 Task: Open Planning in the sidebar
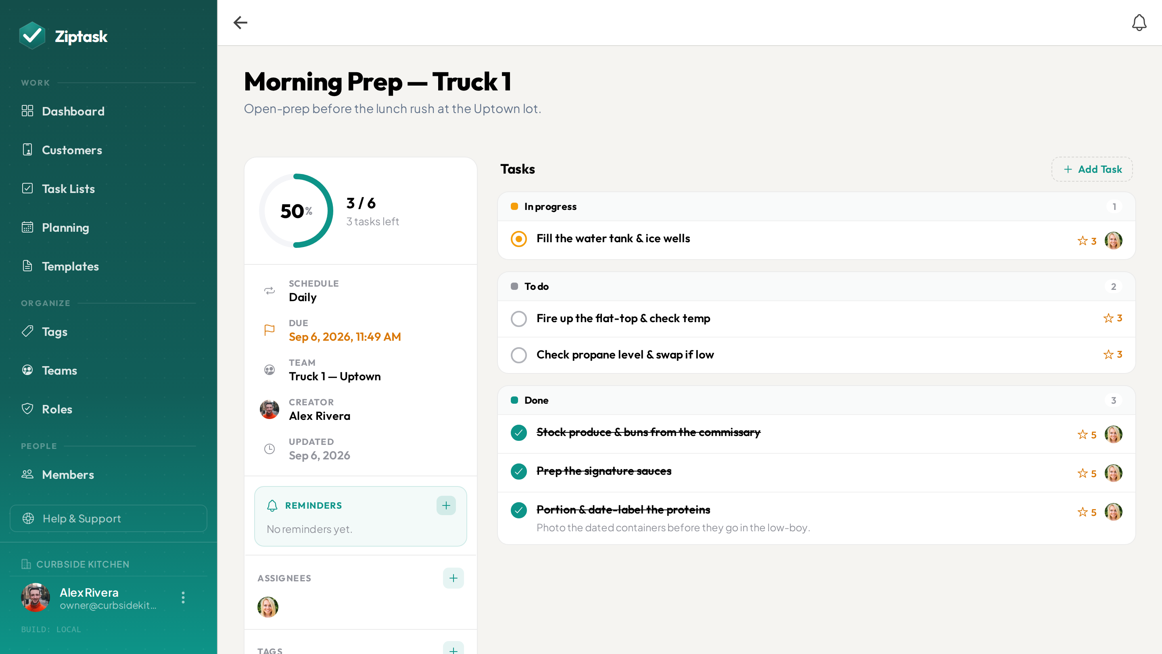point(108,227)
